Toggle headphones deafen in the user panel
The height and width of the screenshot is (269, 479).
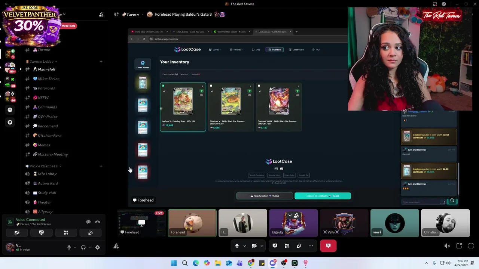pyautogui.click(x=83, y=247)
